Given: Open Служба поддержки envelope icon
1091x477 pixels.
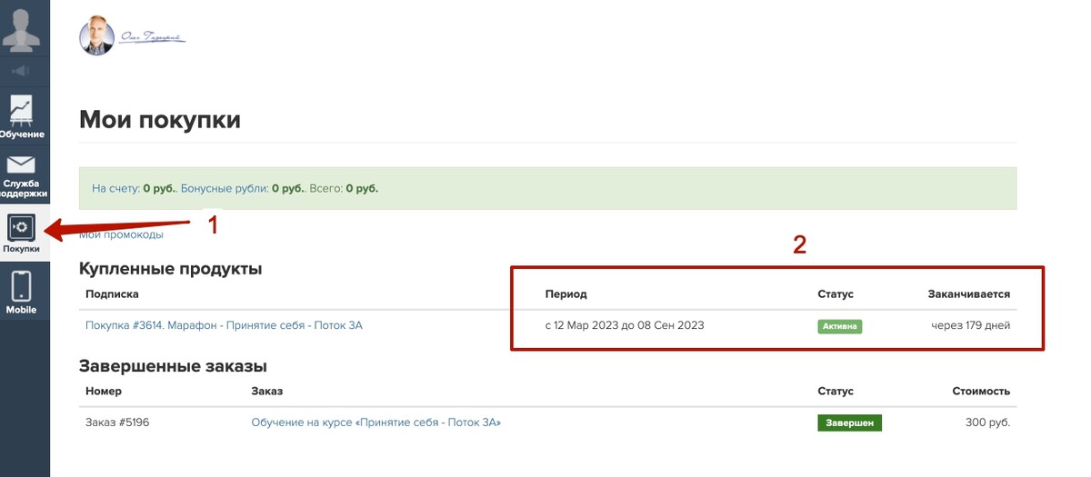Looking at the screenshot, I should point(21,164).
